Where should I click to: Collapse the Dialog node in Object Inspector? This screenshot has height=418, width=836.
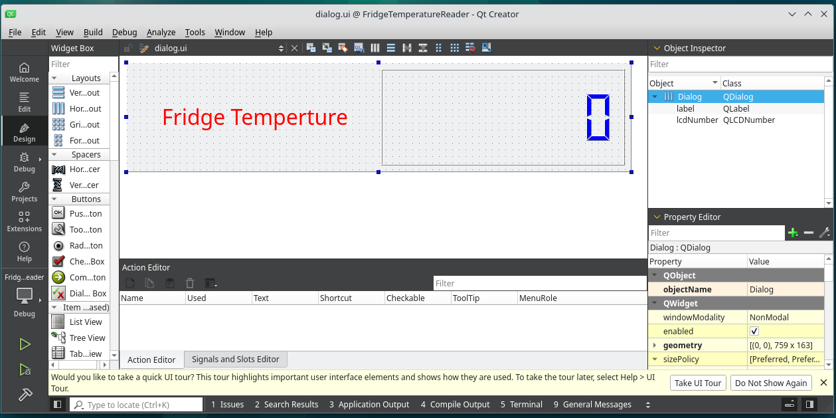click(655, 97)
